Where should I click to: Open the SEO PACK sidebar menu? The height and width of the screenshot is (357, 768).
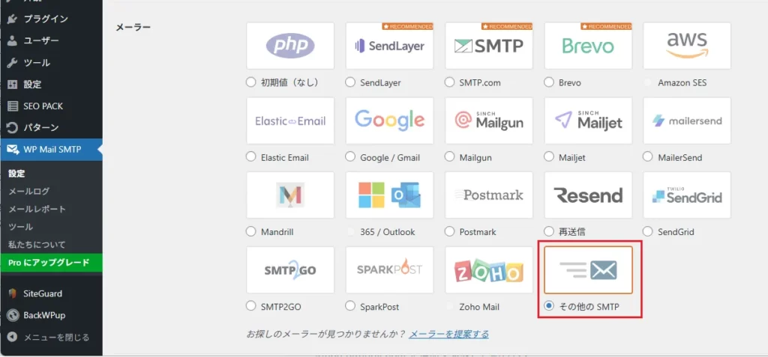pos(51,106)
